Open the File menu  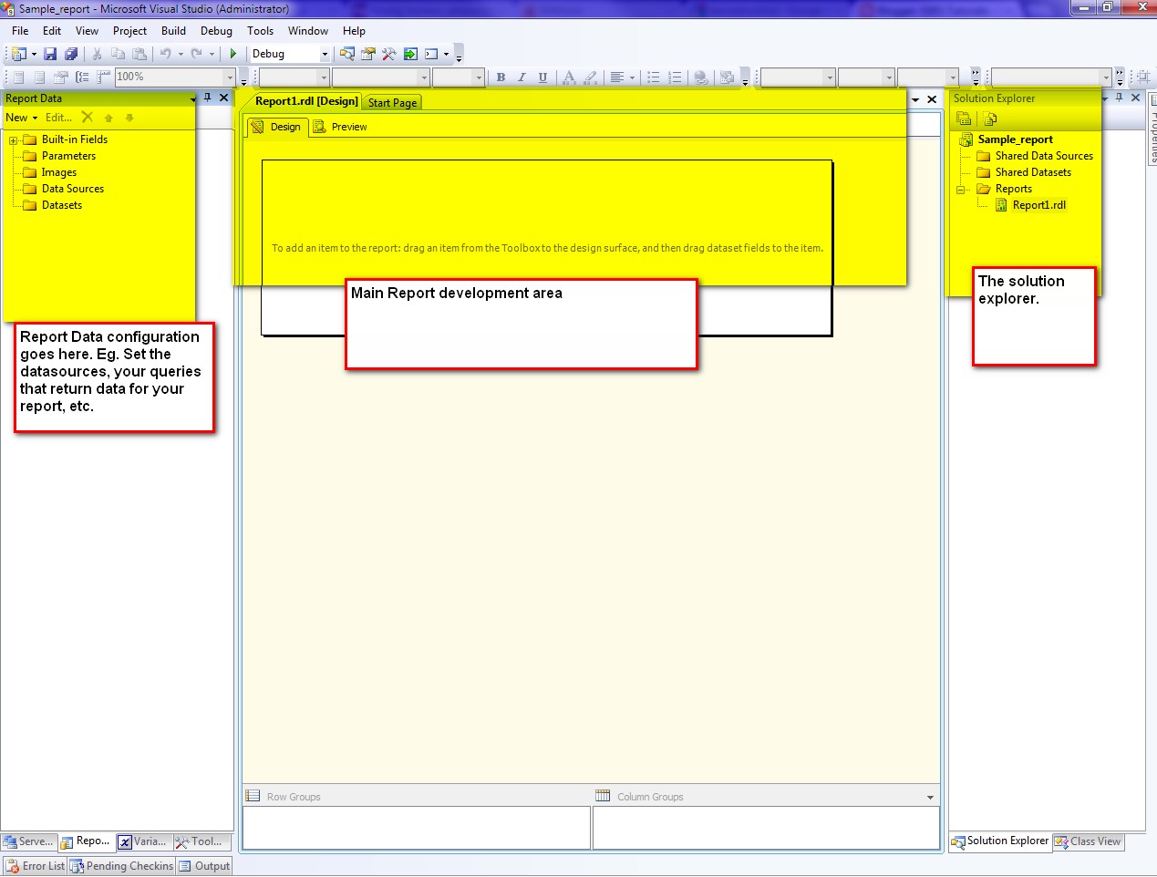pos(20,31)
